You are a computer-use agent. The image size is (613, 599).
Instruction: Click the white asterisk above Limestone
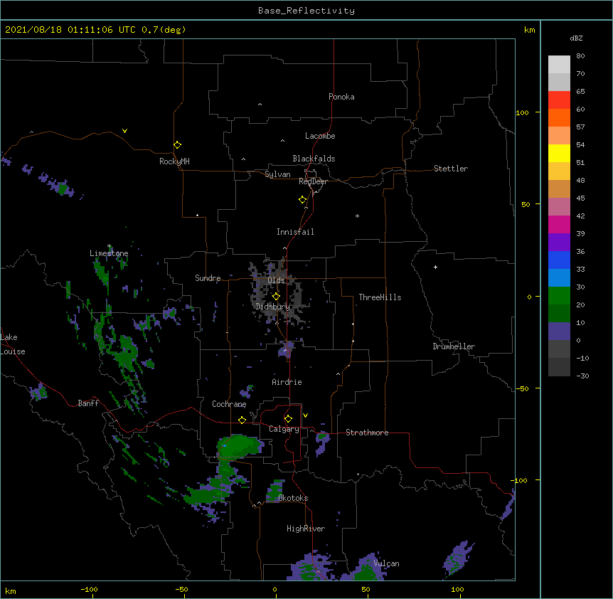point(110,246)
